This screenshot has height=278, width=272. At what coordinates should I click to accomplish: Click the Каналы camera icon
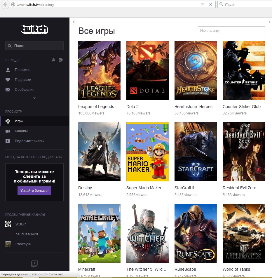tap(8, 131)
